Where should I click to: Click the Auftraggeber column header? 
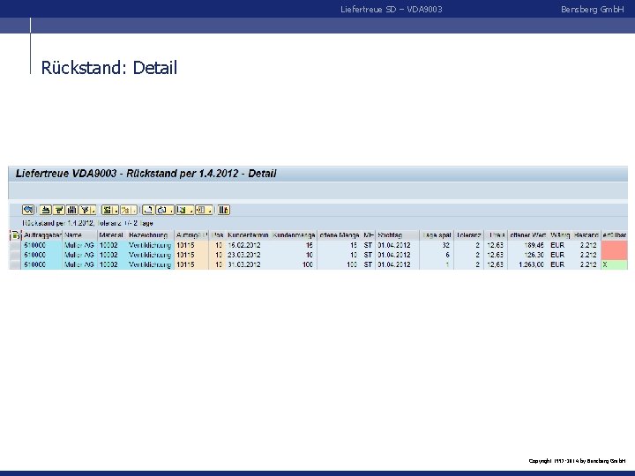coord(42,234)
